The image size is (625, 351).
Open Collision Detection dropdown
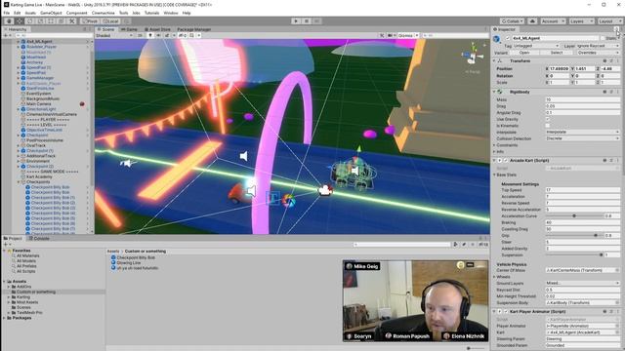click(x=582, y=138)
